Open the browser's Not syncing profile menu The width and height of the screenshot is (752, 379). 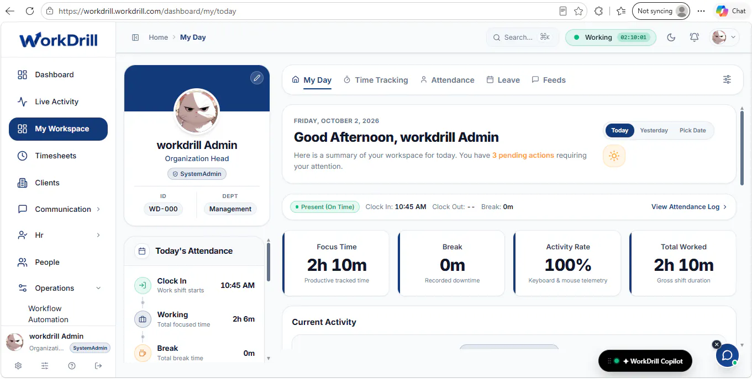662,11
